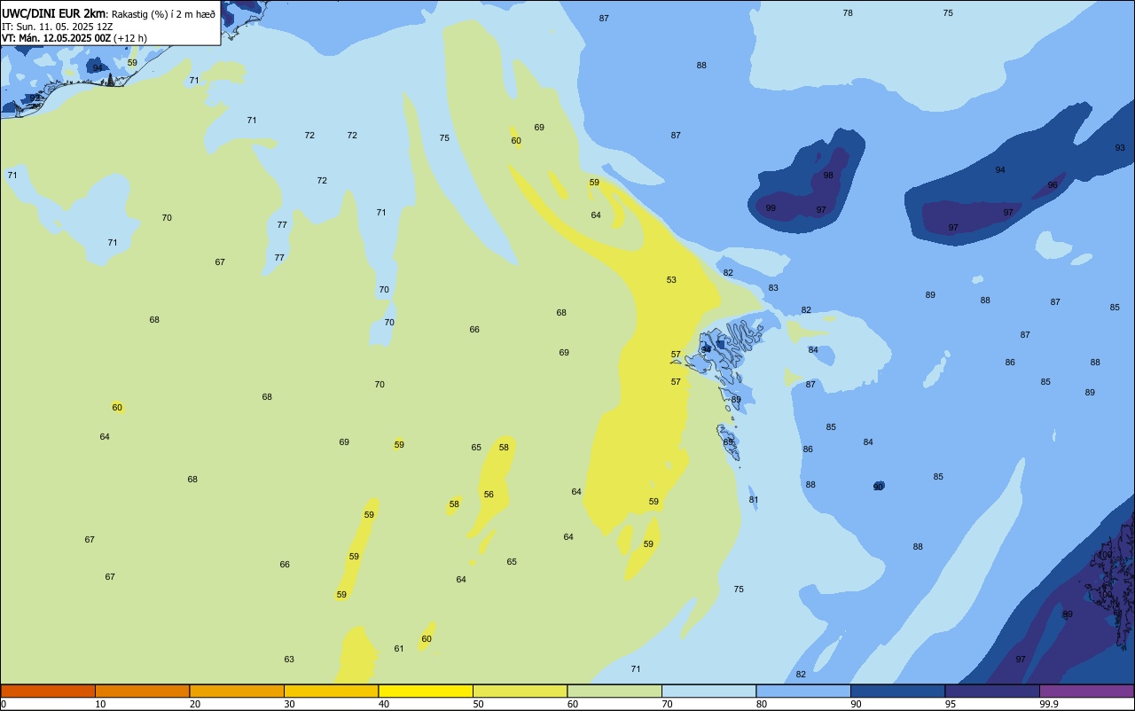Click the 0–10 dark orange legend swatch

click(x=48, y=691)
